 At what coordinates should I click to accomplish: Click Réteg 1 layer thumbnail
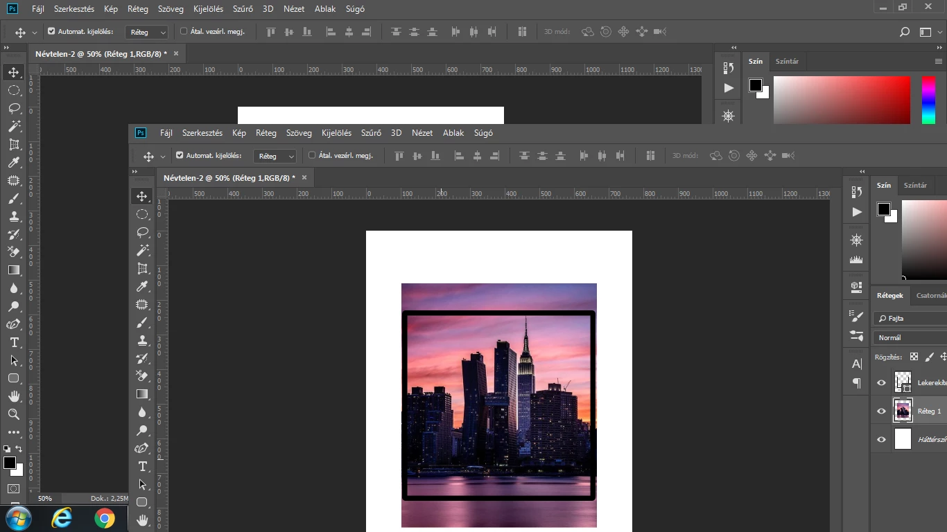pos(903,411)
